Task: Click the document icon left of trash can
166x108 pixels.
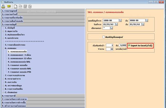Action: click(x=25, y=6)
